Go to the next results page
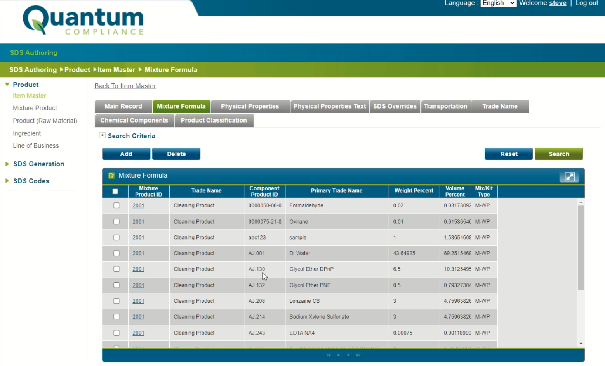Viewport: 605px width, 366px height. pos(348,355)
